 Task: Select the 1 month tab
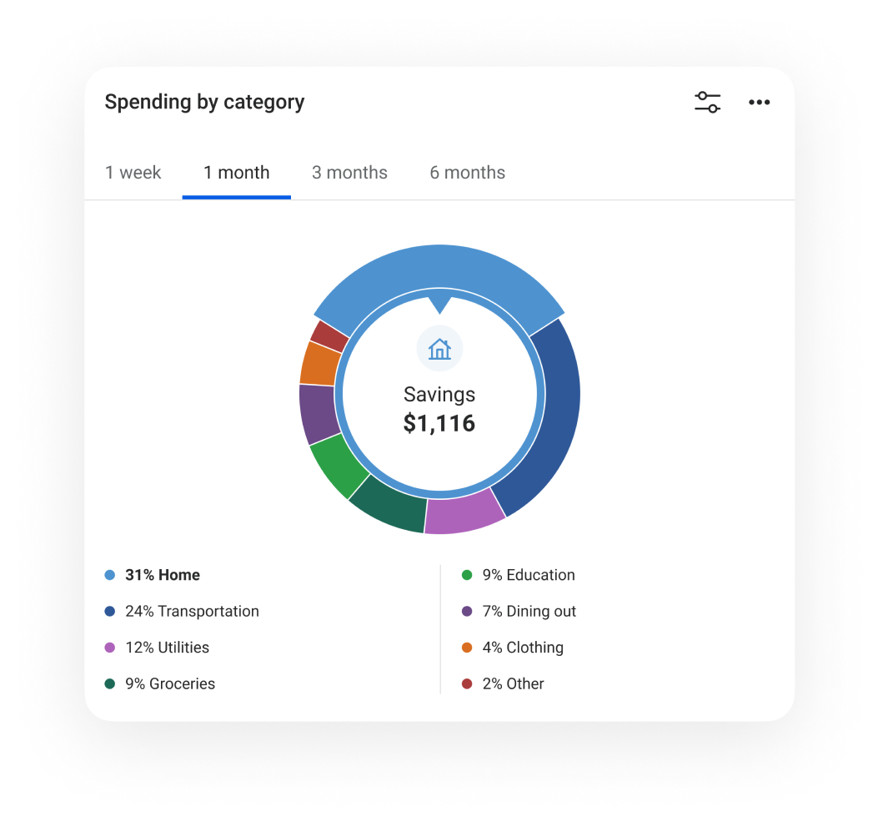pyautogui.click(x=236, y=173)
